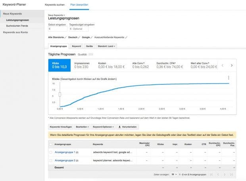Sort by Kosten column header

point(188,144)
